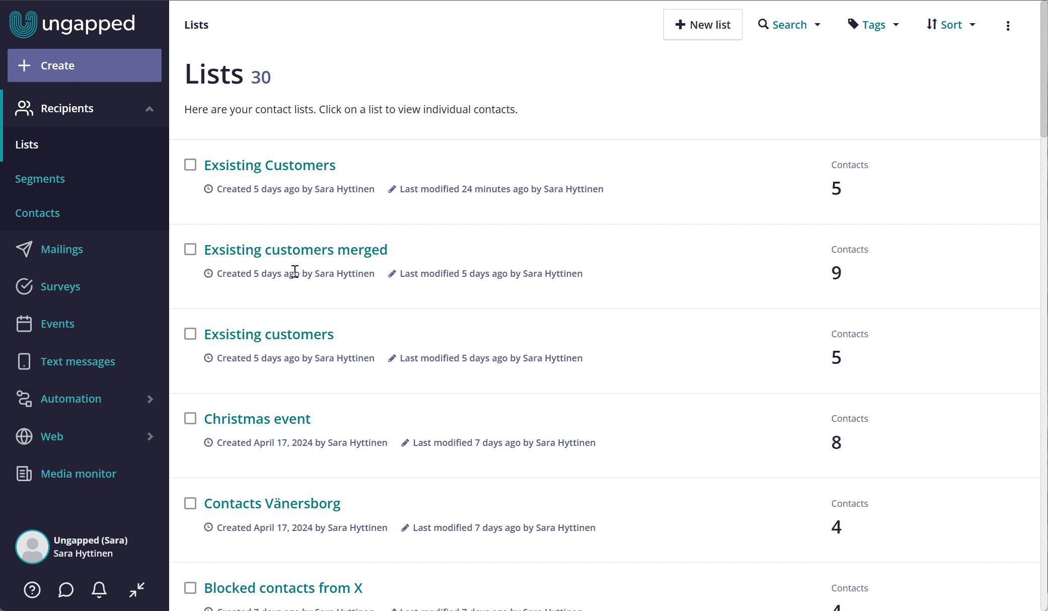Check the Exsisting customers merged checkbox
The height and width of the screenshot is (611, 1048).
coord(190,249)
